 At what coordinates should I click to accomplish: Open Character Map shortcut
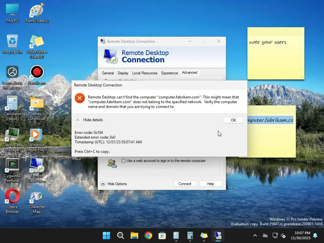pos(37,203)
